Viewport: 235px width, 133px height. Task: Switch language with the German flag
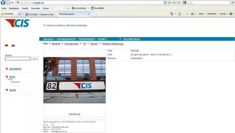click(x=7, y=46)
